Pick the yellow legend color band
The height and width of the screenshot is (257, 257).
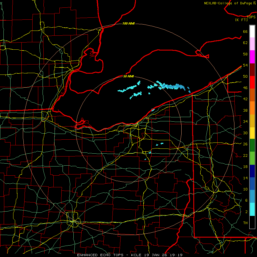point(252,133)
